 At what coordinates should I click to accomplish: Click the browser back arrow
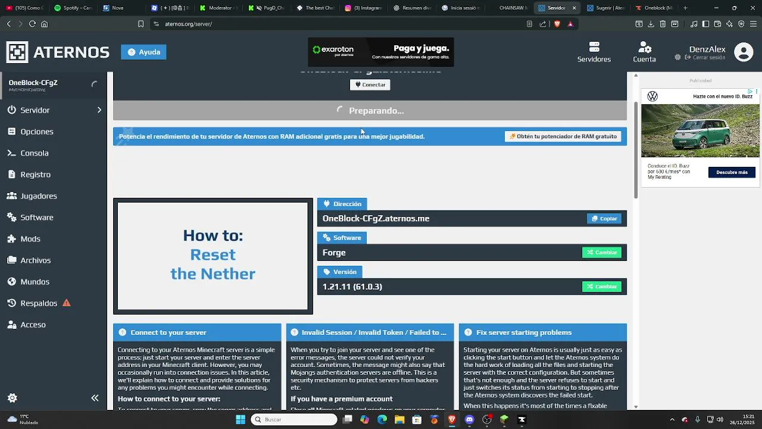[8, 24]
